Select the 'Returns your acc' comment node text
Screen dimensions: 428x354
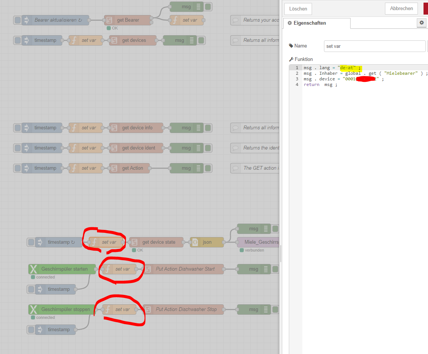pos(261,20)
